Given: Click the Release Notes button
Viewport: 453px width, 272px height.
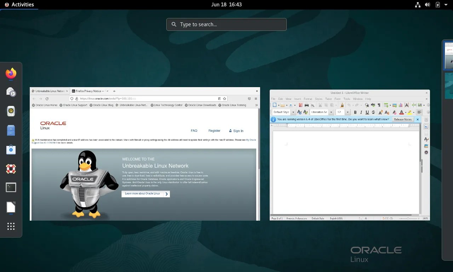Looking at the screenshot, I should pyautogui.click(x=403, y=119).
